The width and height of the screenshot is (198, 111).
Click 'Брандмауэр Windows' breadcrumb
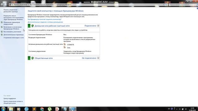[64, 5]
